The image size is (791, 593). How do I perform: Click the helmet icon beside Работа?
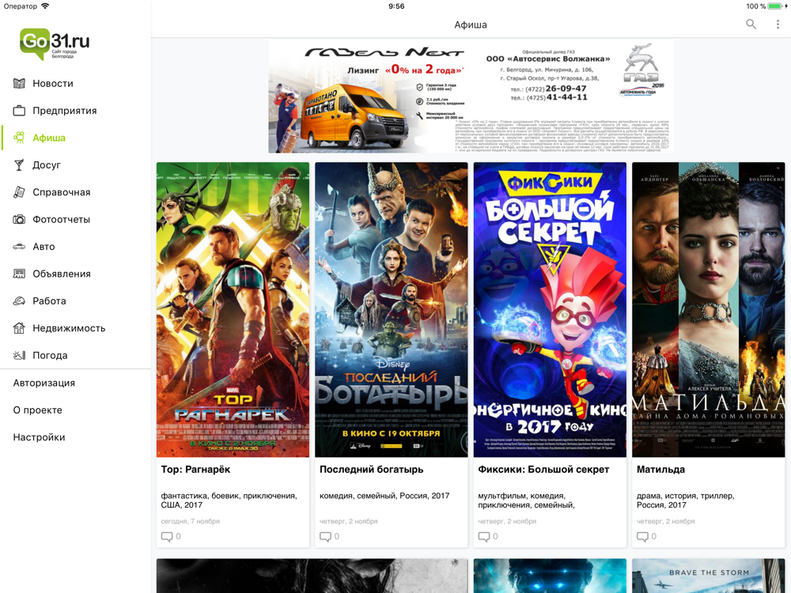coord(19,301)
